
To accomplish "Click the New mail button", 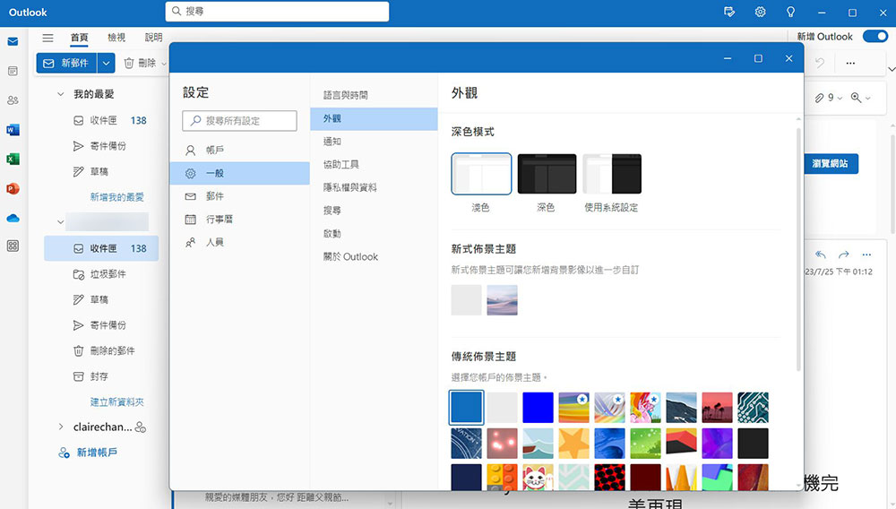I will tap(67, 63).
